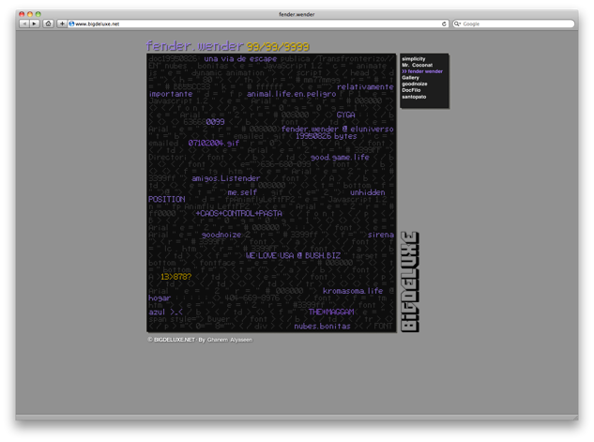The width and height of the screenshot is (594, 442).
Task: Click the magnifier icon in search field
Action: pos(458,23)
